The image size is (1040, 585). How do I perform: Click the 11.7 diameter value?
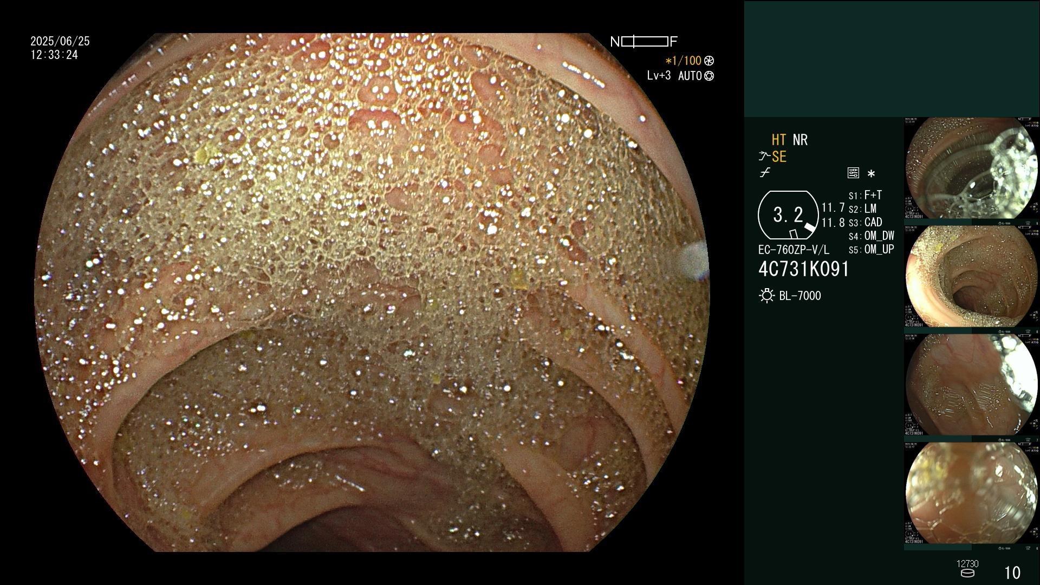(833, 207)
